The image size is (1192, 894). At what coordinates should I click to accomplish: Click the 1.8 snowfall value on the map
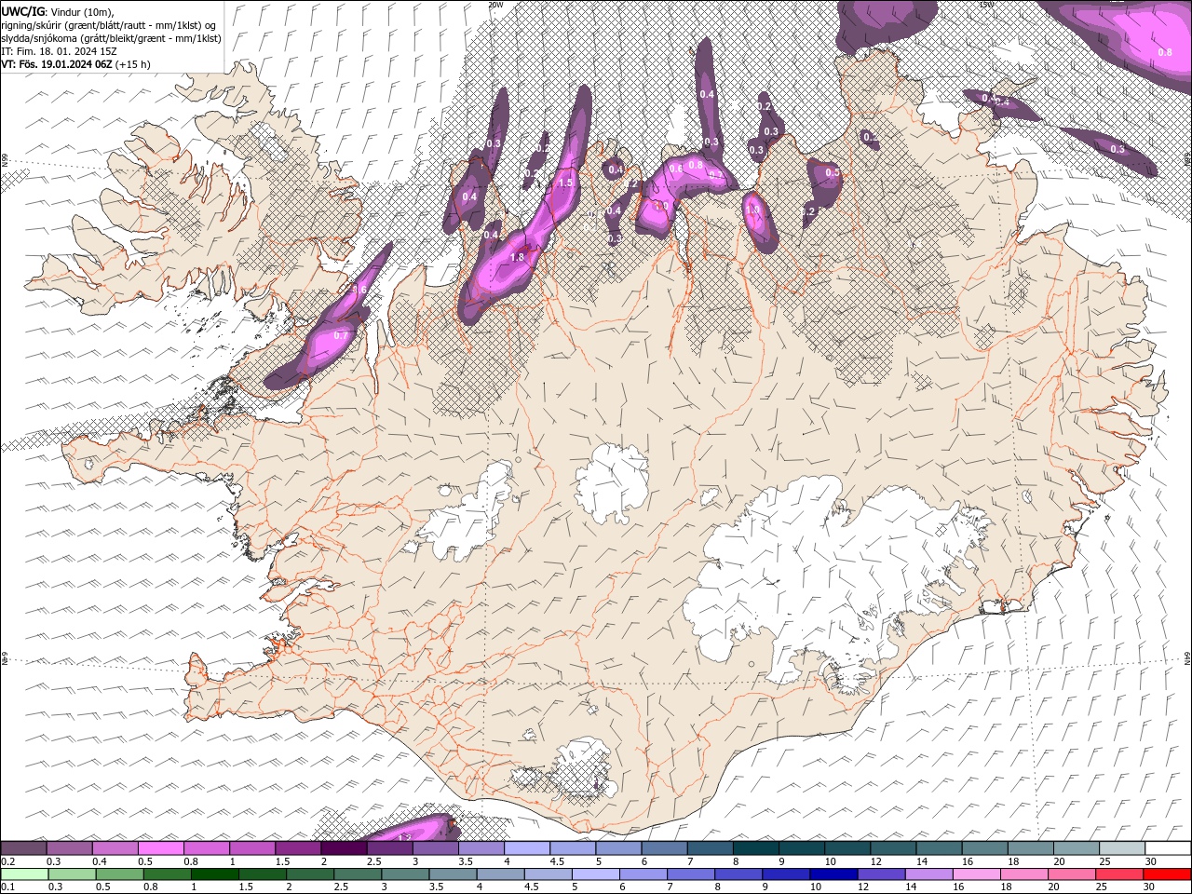[x=519, y=258]
